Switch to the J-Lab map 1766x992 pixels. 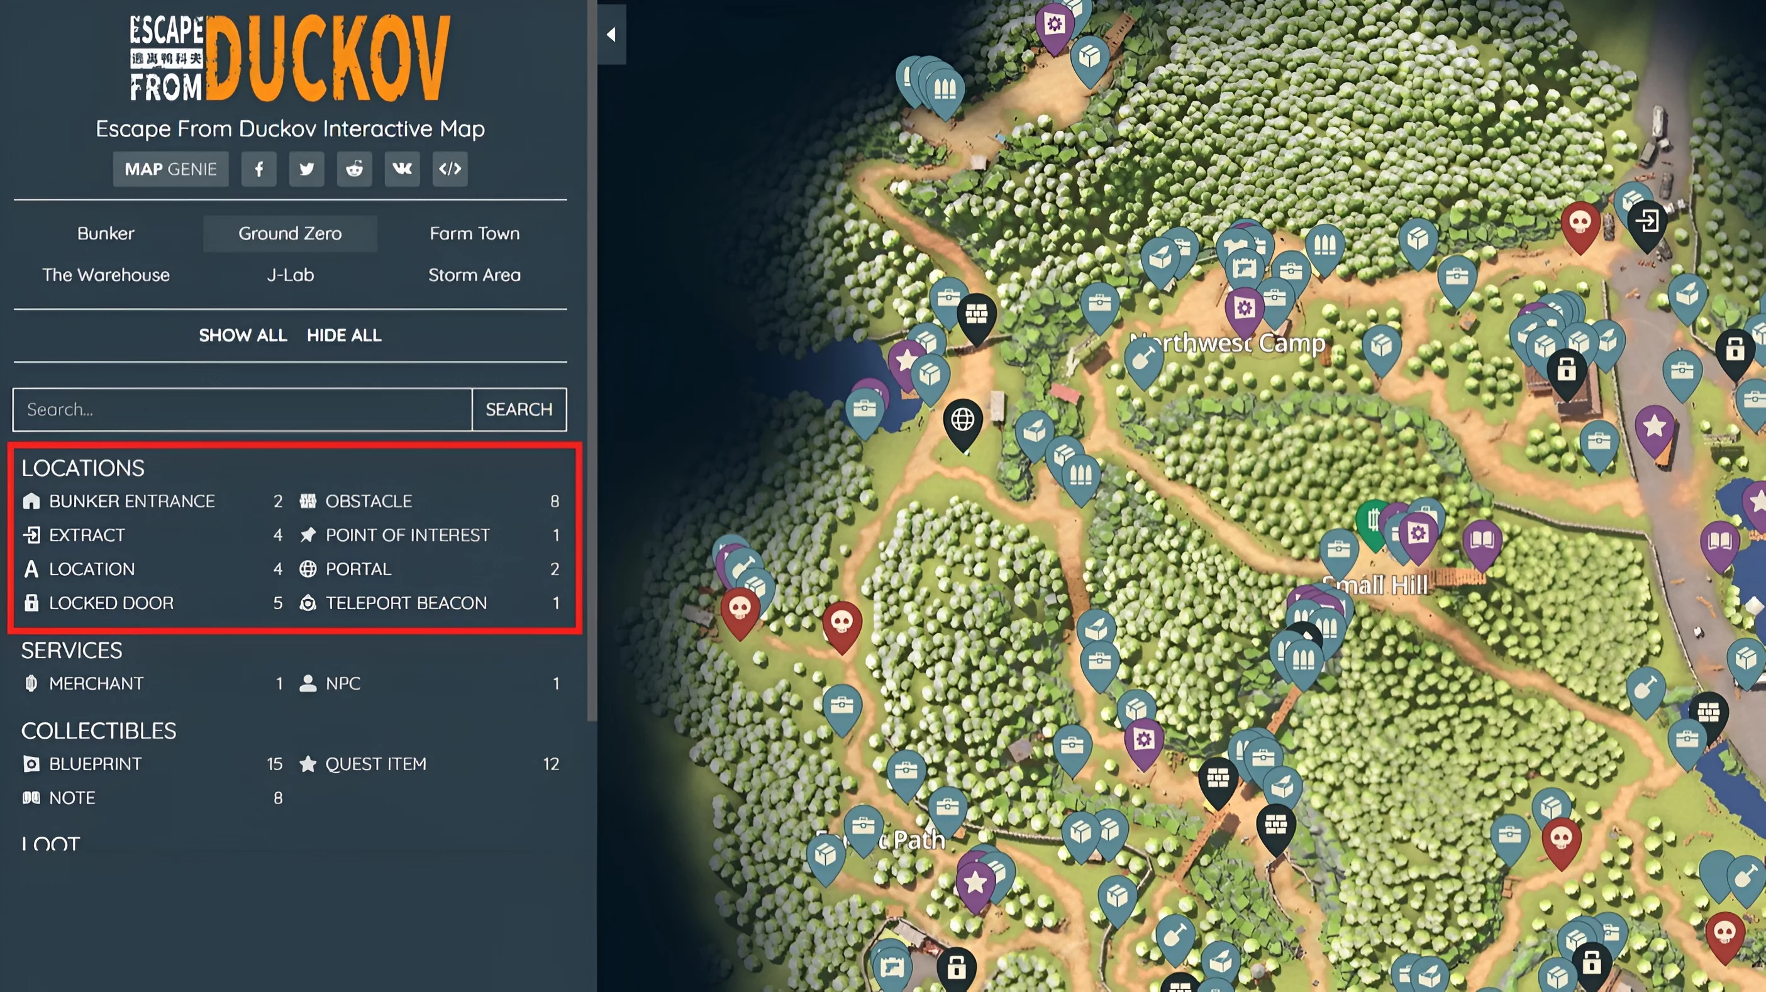coord(290,275)
